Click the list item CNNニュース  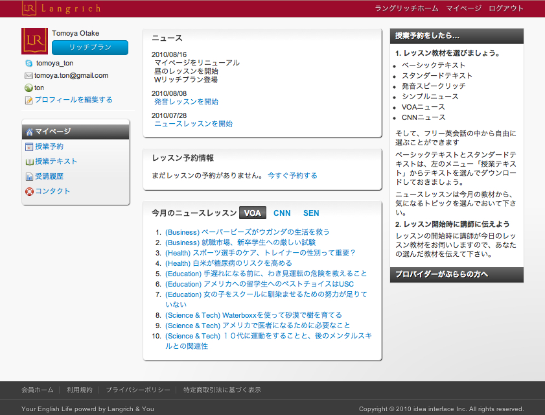coord(423,117)
